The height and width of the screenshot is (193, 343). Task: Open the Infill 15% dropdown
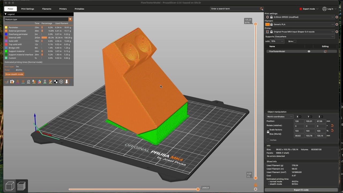point(277,41)
